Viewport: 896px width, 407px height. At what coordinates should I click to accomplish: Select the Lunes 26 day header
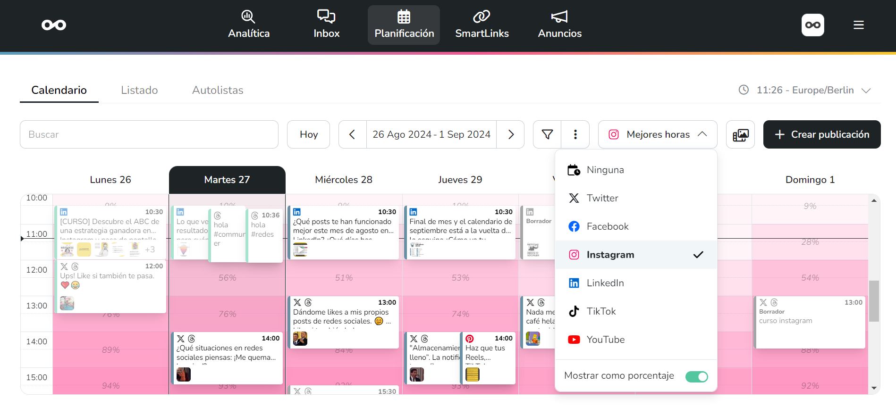point(110,180)
